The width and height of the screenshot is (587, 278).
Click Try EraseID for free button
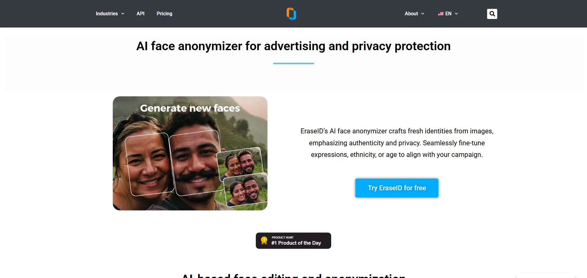(397, 188)
